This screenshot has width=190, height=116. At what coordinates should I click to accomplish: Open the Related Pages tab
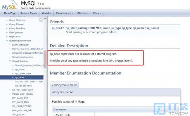pyautogui.click(x=29, y=13)
